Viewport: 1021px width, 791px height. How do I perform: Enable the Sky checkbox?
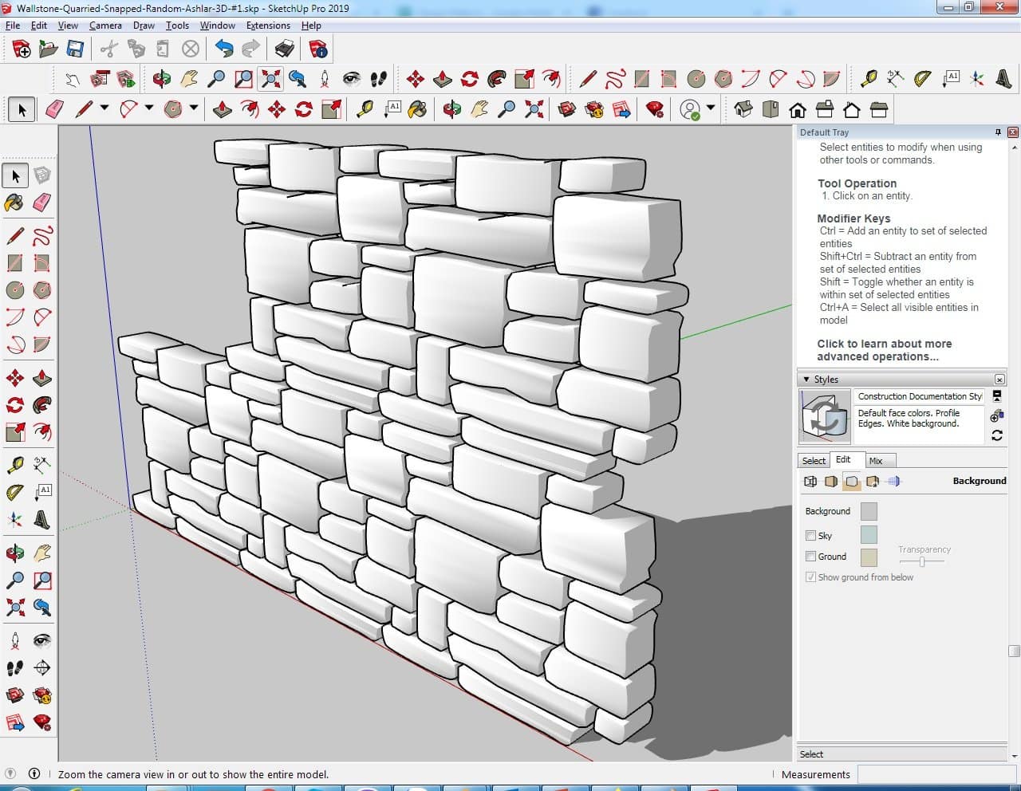point(810,536)
